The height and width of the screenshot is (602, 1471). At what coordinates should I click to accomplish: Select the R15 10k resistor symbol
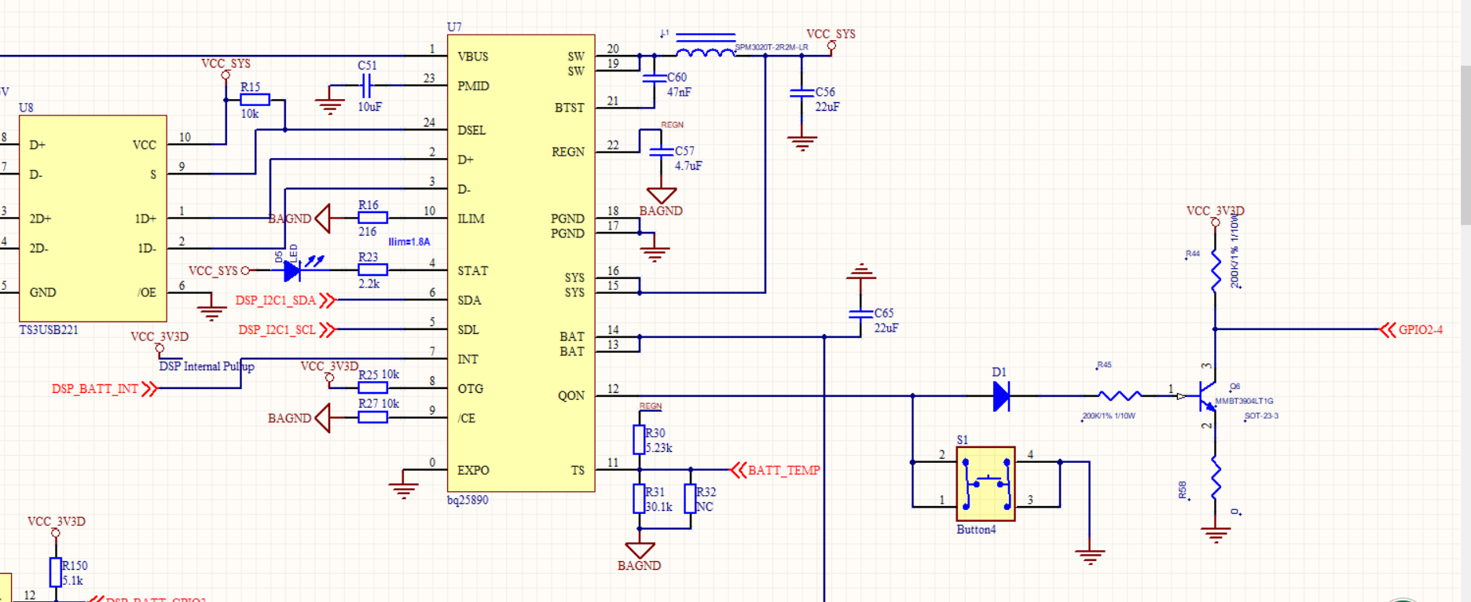255,100
